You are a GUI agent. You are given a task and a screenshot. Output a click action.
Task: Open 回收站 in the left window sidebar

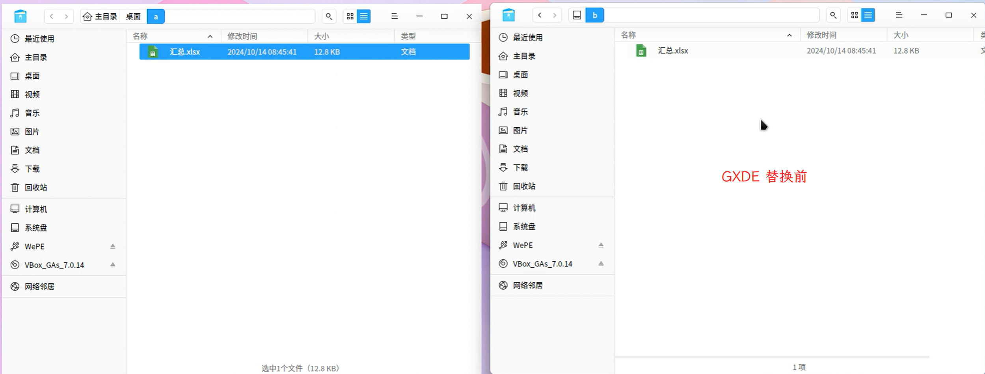(x=64, y=187)
